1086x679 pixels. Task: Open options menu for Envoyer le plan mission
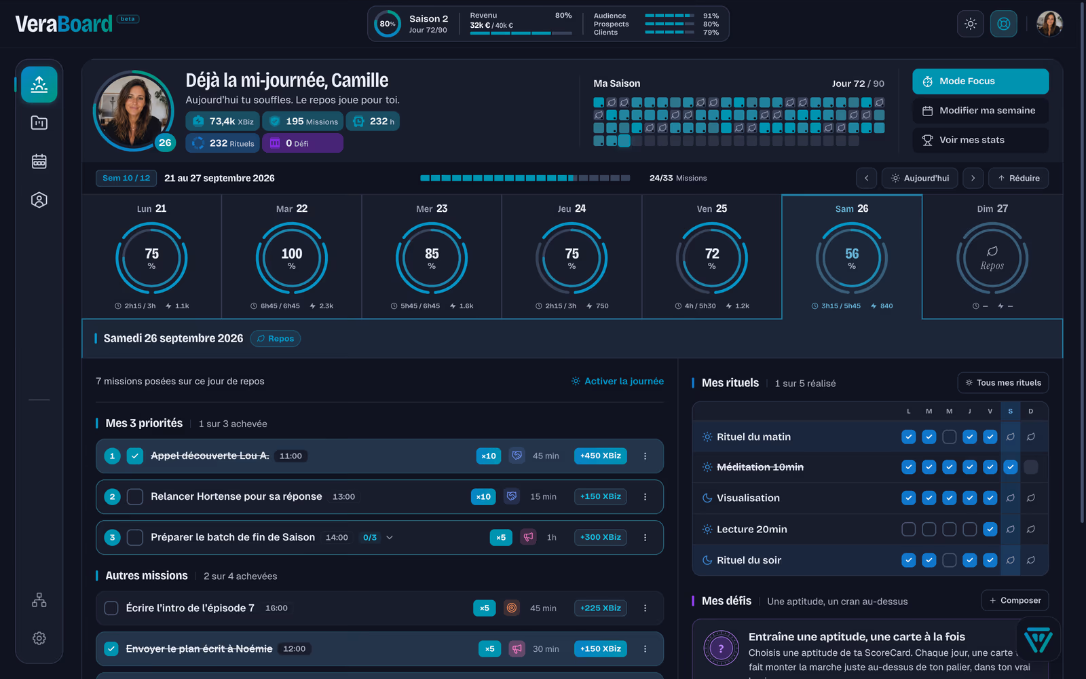[645, 649]
